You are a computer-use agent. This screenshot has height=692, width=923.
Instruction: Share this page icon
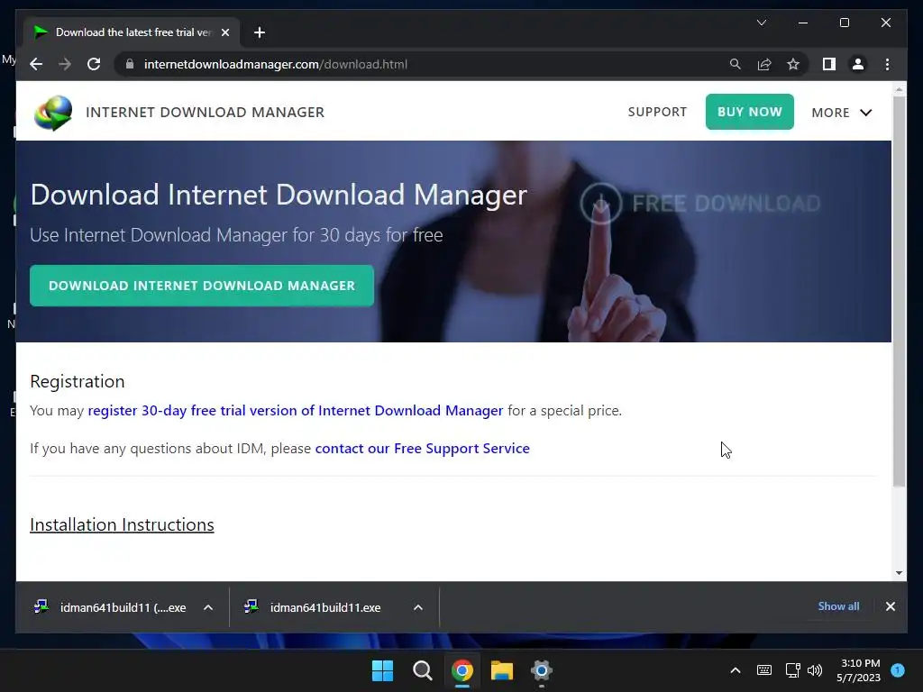tap(764, 64)
